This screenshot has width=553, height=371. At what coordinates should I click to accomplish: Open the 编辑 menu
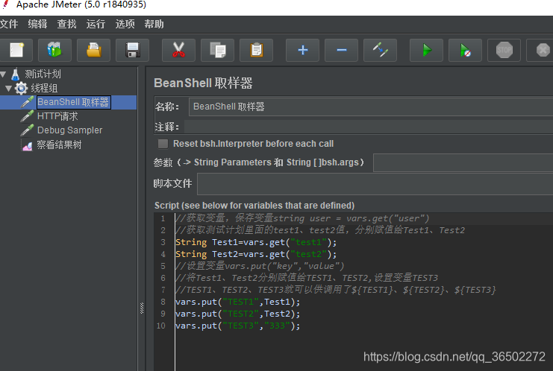click(x=37, y=24)
